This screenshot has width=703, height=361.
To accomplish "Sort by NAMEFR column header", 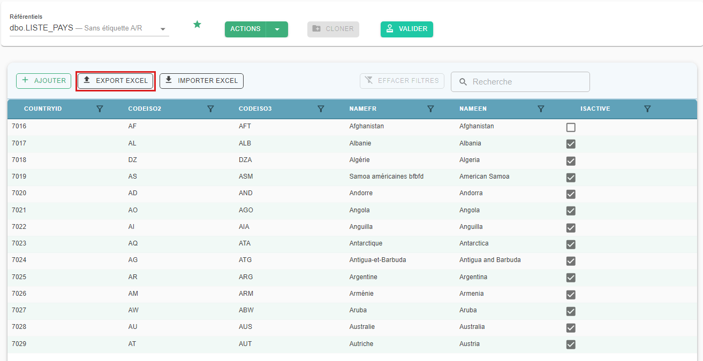I will 363,109.
